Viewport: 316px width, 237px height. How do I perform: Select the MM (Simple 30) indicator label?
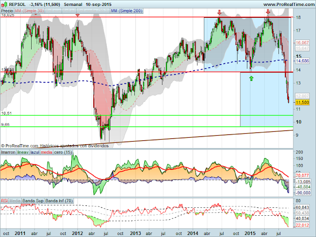(x=30, y=11)
